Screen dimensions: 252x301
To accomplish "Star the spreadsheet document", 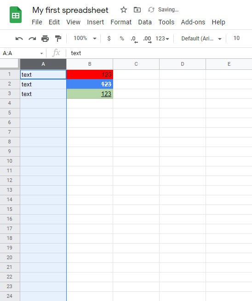I will tap(124, 10).
